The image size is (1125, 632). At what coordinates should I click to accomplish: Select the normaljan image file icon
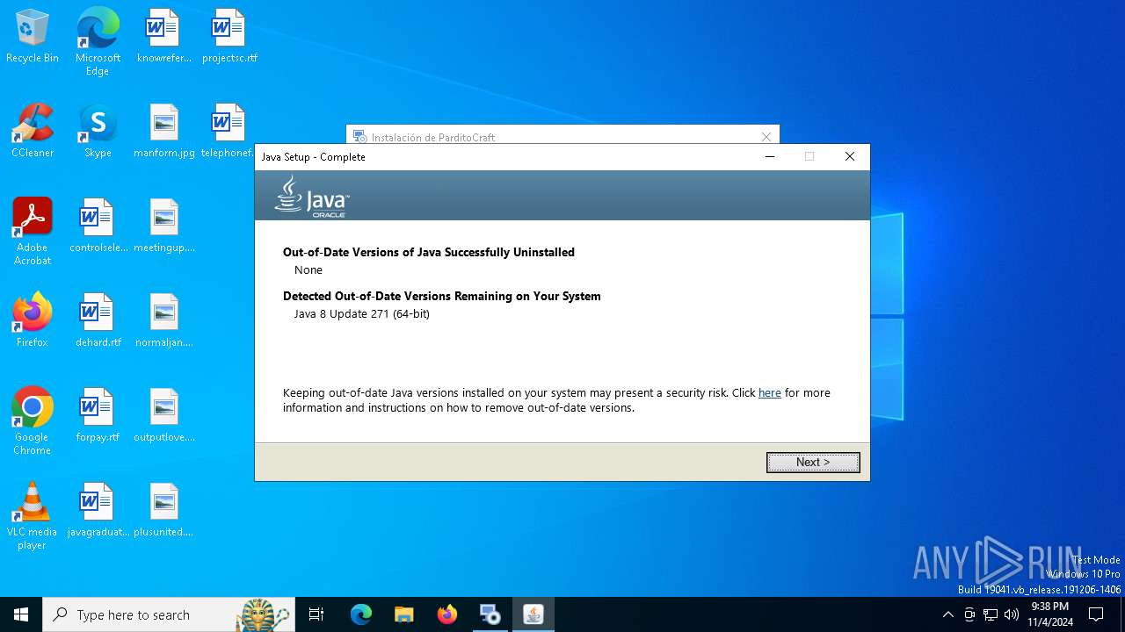(164, 320)
